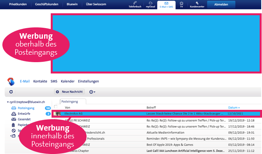262x154 pixels.
Task: Collapse the cyrill.treptow@bluewin.ch account tree
Action: point(8,102)
